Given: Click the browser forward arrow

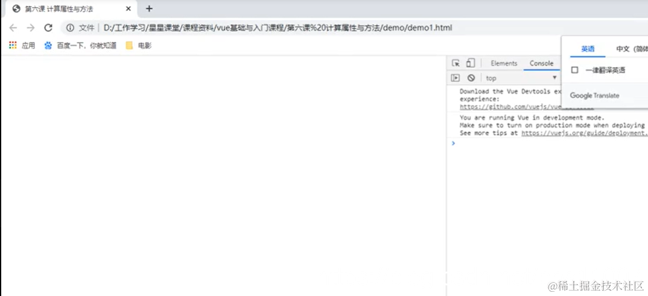Looking at the screenshot, I should pyautogui.click(x=31, y=28).
